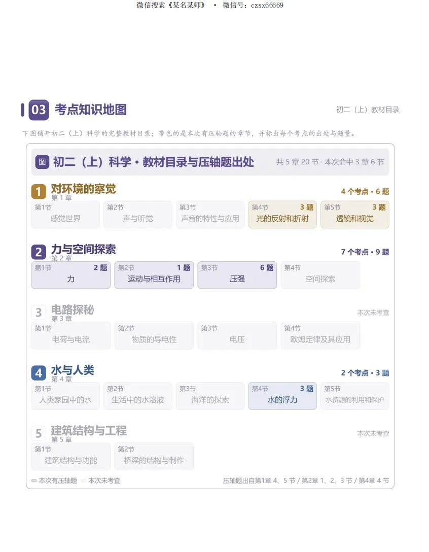Open the "电压" section card
429x552 pixels.
pos(237,335)
